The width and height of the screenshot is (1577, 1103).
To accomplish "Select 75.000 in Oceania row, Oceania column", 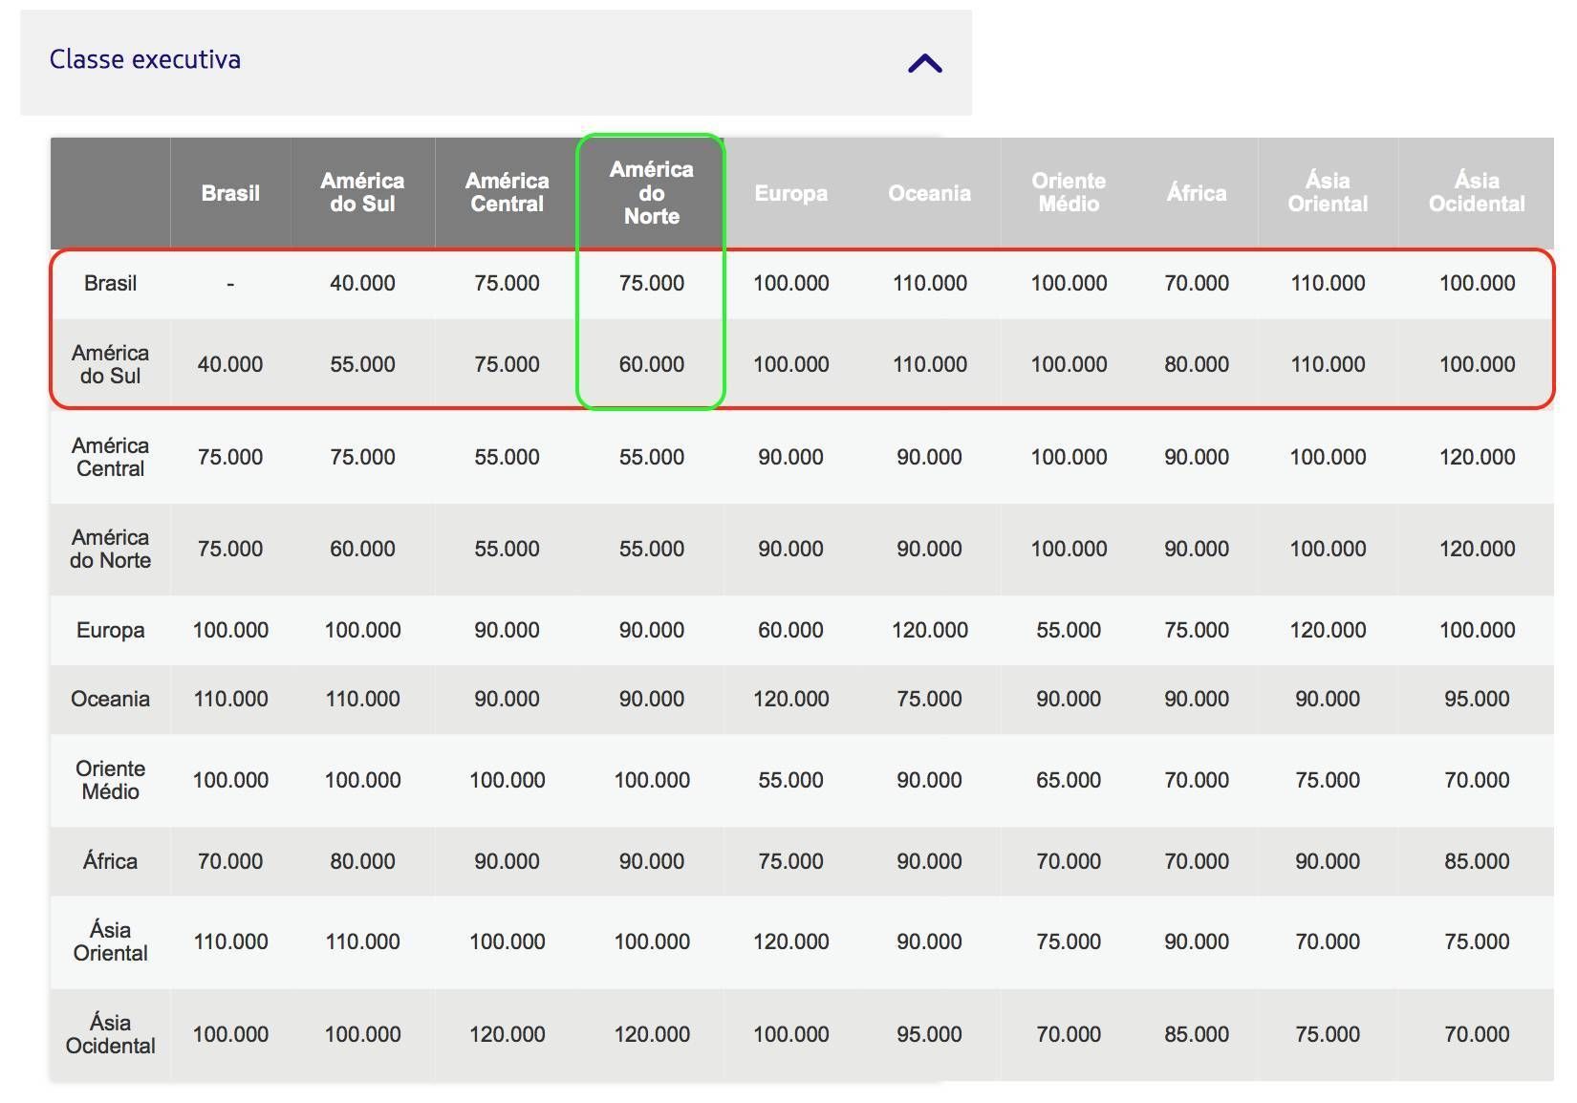I will click(929, 699).
